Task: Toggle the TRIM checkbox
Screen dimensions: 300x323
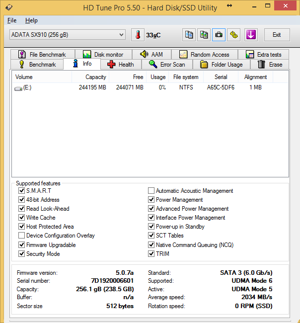Action: [x=151, y=253]
